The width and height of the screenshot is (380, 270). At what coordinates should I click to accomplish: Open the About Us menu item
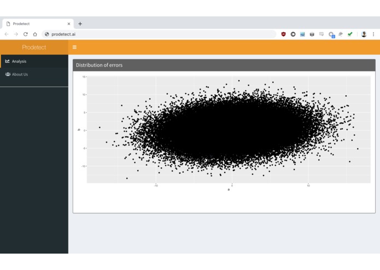click(x=34, y=74)
